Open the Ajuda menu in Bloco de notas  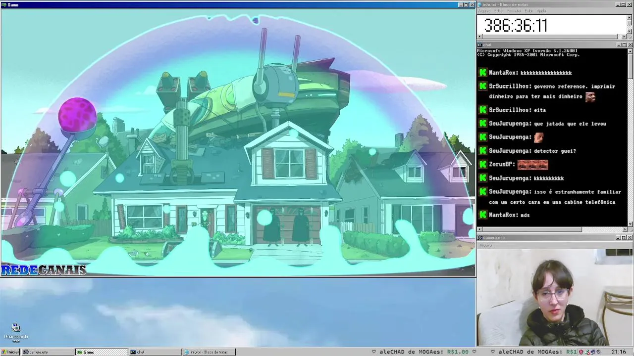click(541, 11)
